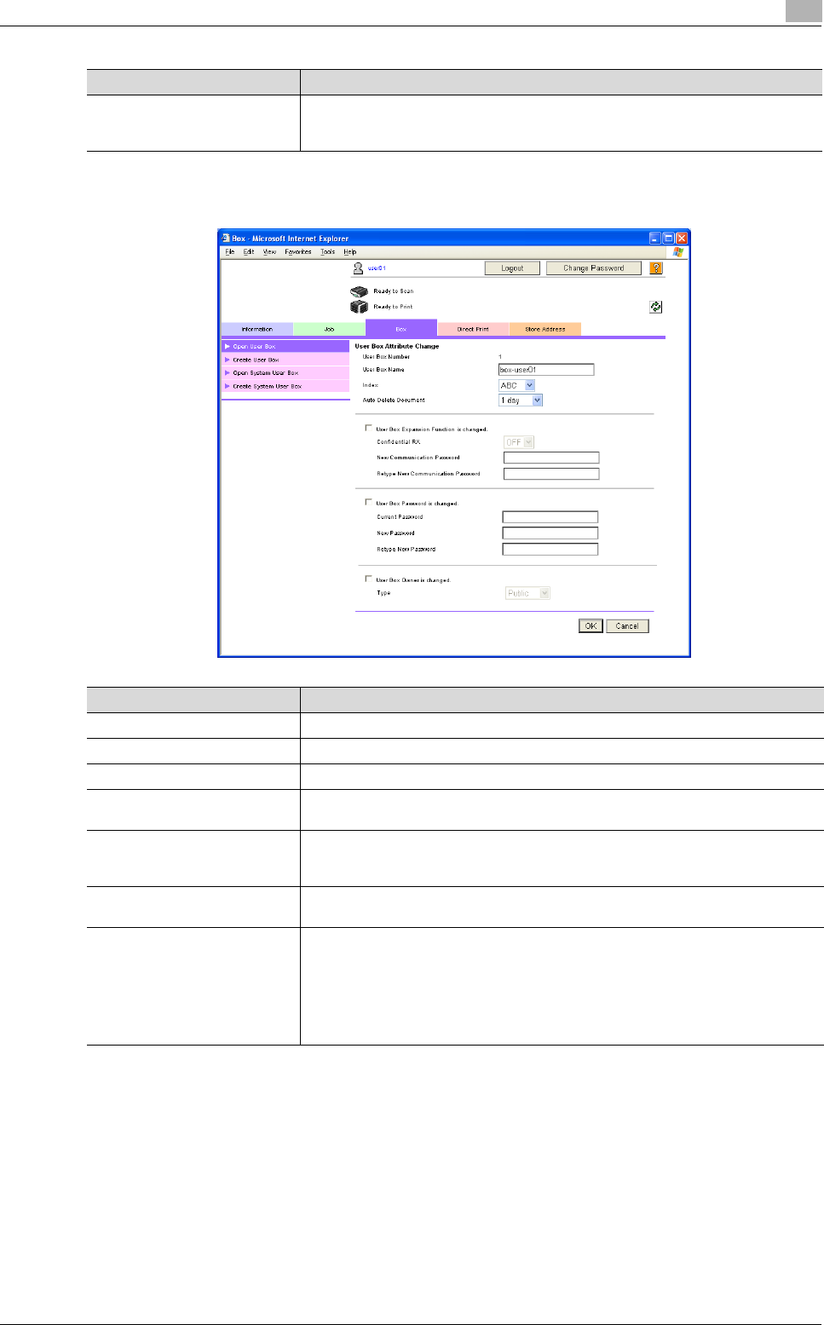Click the orange help question mark icon
This screenshot has width=824, height=1325.
pos(656,268)
